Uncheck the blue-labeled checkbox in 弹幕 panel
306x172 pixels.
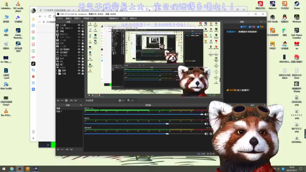tap(242, 27)
